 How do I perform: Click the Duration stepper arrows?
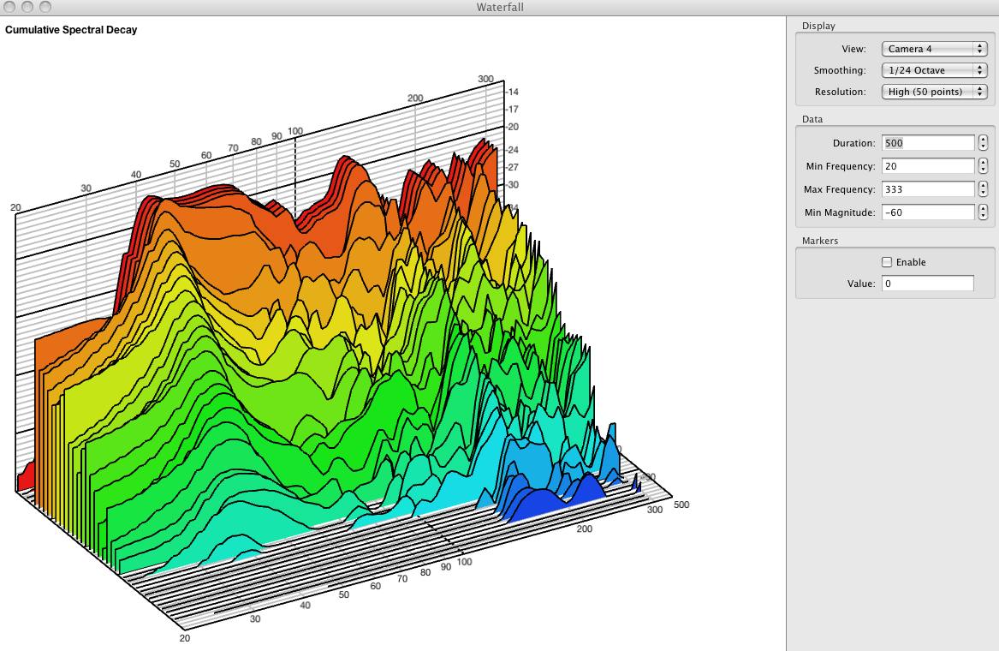tap(983, 143)
